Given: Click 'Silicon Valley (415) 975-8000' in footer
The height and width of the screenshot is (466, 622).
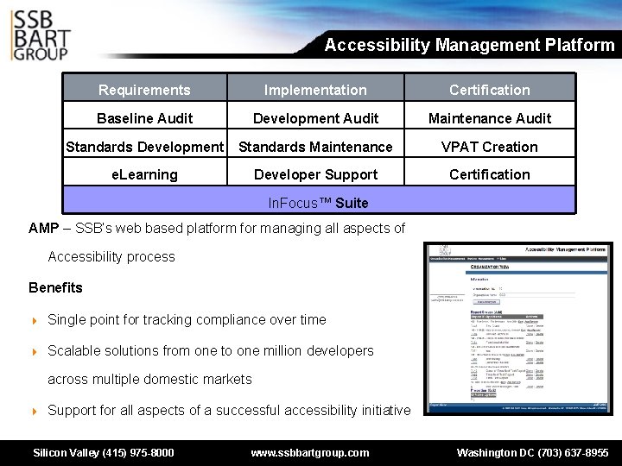Looking at the screenshot, I should (104, 453).
